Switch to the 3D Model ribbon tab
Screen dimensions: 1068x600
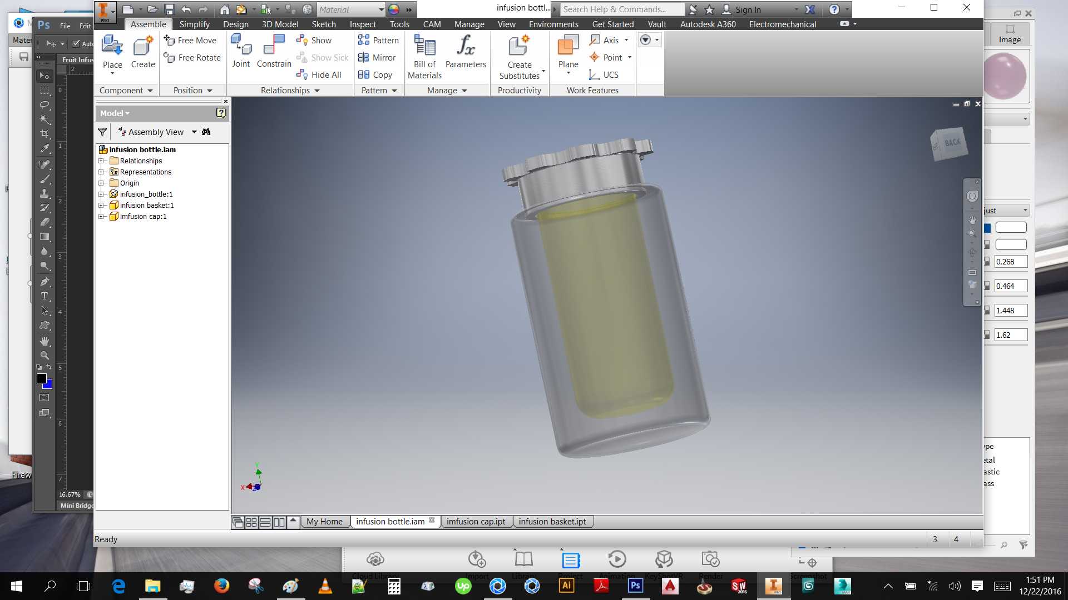point(280,24)
